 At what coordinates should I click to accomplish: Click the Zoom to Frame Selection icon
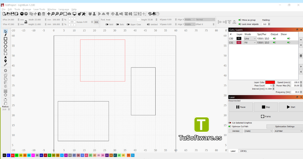tap(65, 14)
